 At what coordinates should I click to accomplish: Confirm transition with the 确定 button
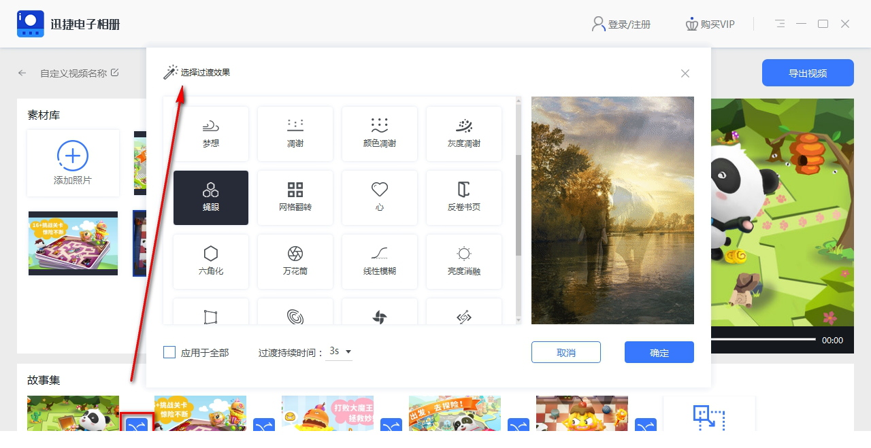(x=658, y=352)
